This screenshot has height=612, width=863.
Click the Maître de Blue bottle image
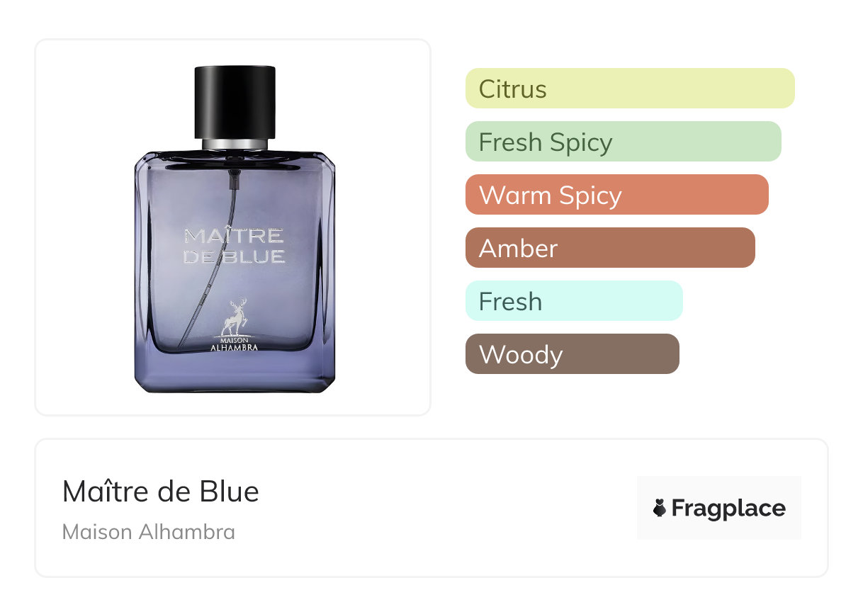(235, 229)
